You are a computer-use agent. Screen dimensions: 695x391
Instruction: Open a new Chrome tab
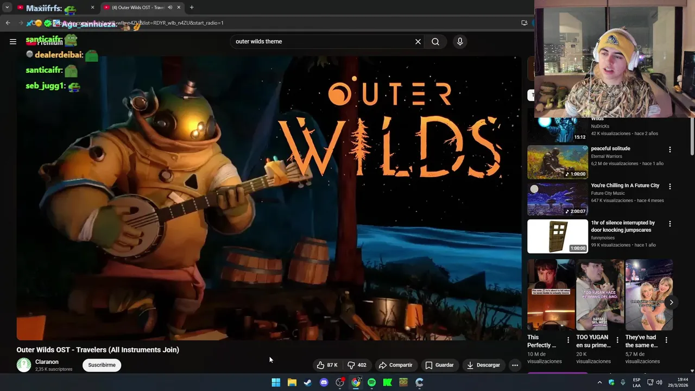pyautogui.click(x=192, y=8)
